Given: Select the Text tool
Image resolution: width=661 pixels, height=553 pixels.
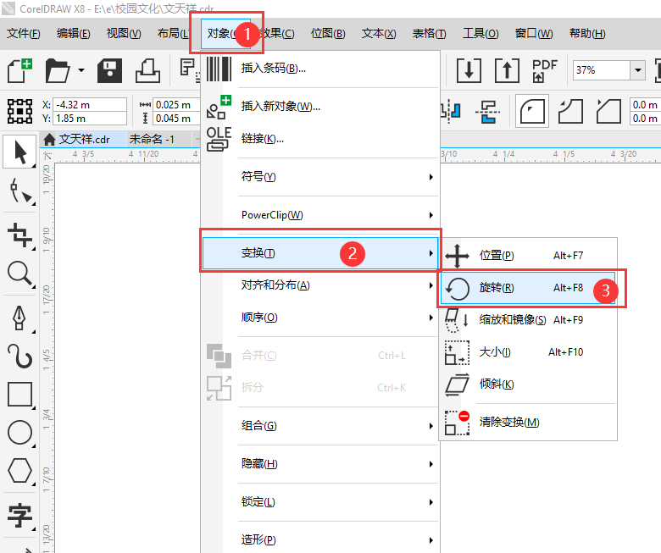Looking at the screenshot, I should tap(19, 515).
